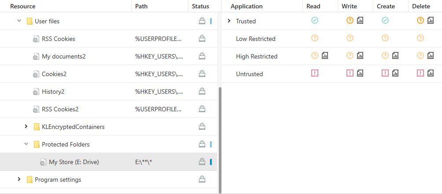Click the High Restricted Create prompt icon
The width and height of the screenshot is (442, 194).
385,56
